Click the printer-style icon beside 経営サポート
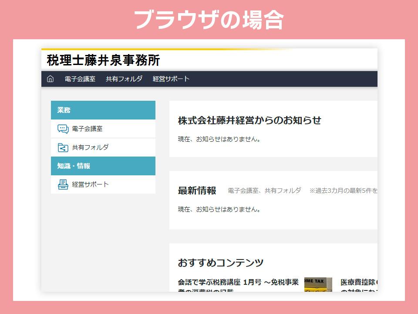The image size is (418, 314). [x=63, y=184]
